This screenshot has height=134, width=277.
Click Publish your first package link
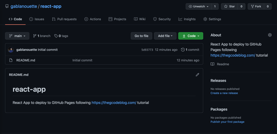[x=227, y=122]
